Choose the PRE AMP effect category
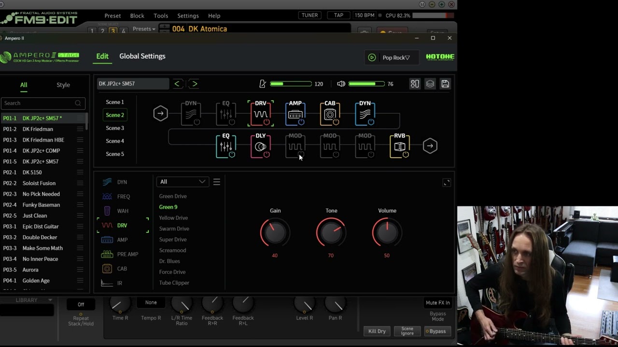This screenshot has width=618, height=347. [120, 254]
